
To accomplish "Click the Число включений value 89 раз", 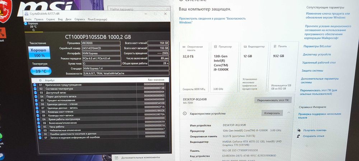I will [x=158, y=58].
